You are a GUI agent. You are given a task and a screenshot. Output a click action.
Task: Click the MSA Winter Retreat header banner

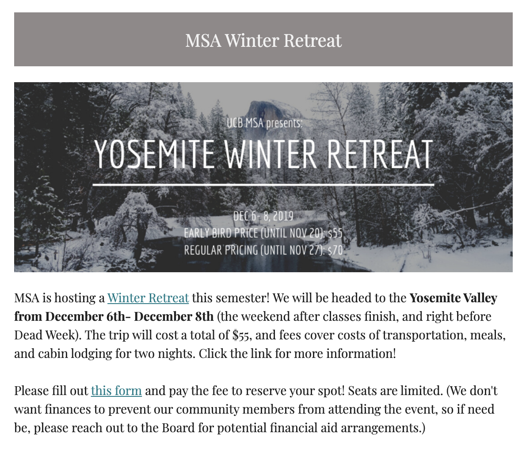coord(263,40)
